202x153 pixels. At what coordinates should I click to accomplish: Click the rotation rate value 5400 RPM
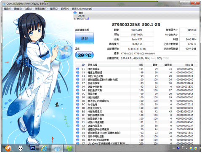189,39
